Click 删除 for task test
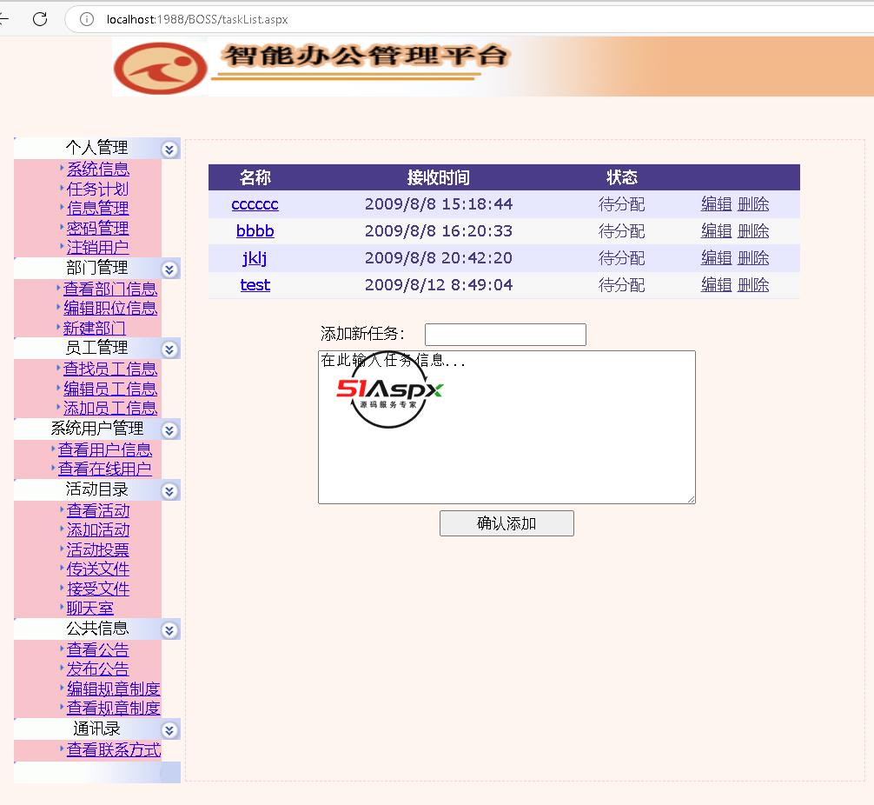This screenshot has width=874, height=805. [x=753, y=285]
